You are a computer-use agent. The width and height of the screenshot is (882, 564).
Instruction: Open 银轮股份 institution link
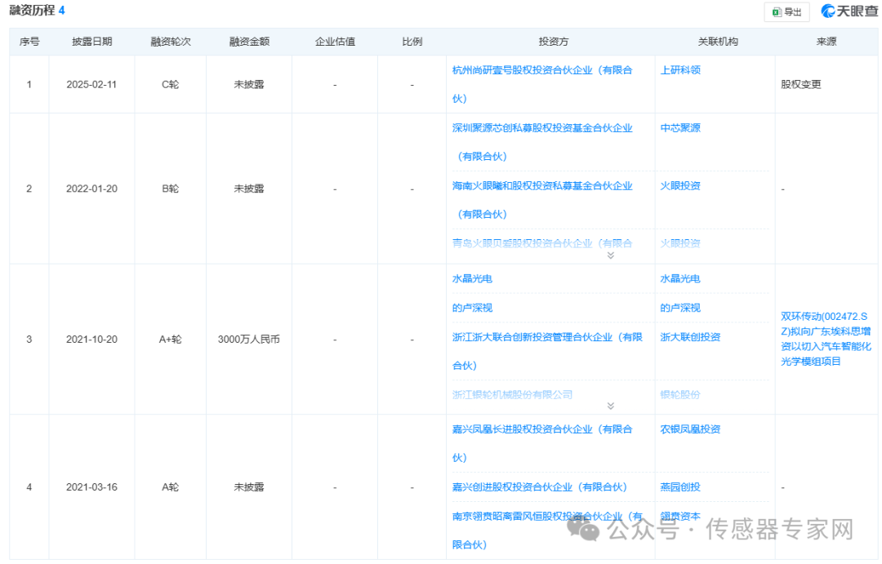pyautogui.click(x=680, y=395)
